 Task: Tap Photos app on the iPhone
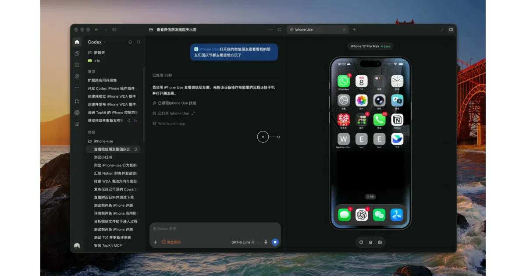click(362, 100)
